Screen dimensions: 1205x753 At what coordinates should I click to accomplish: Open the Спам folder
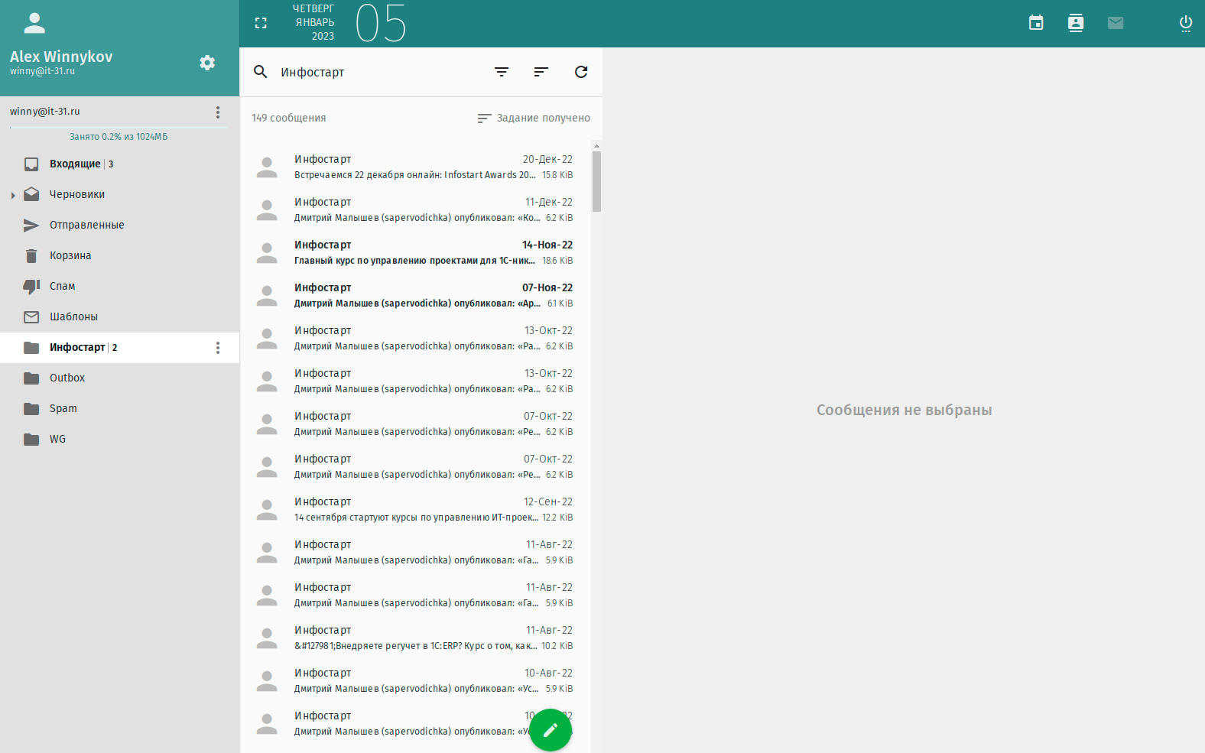pos(119,286)
